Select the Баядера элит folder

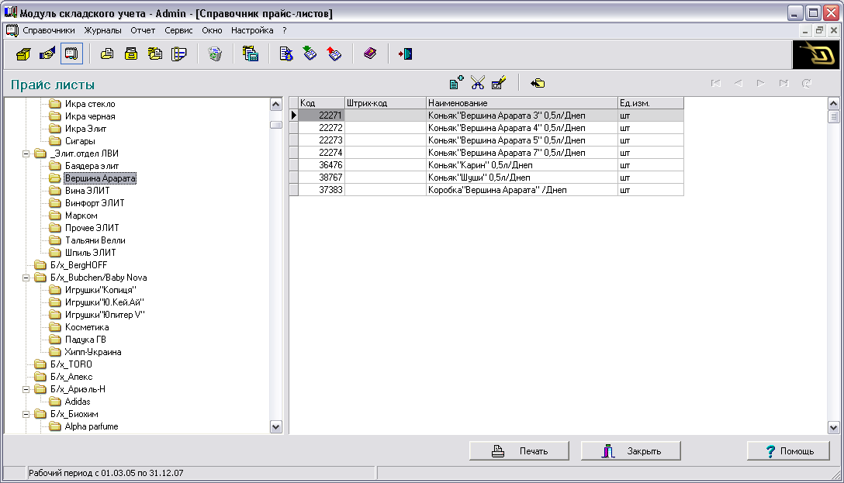click(x=92, y=166)
